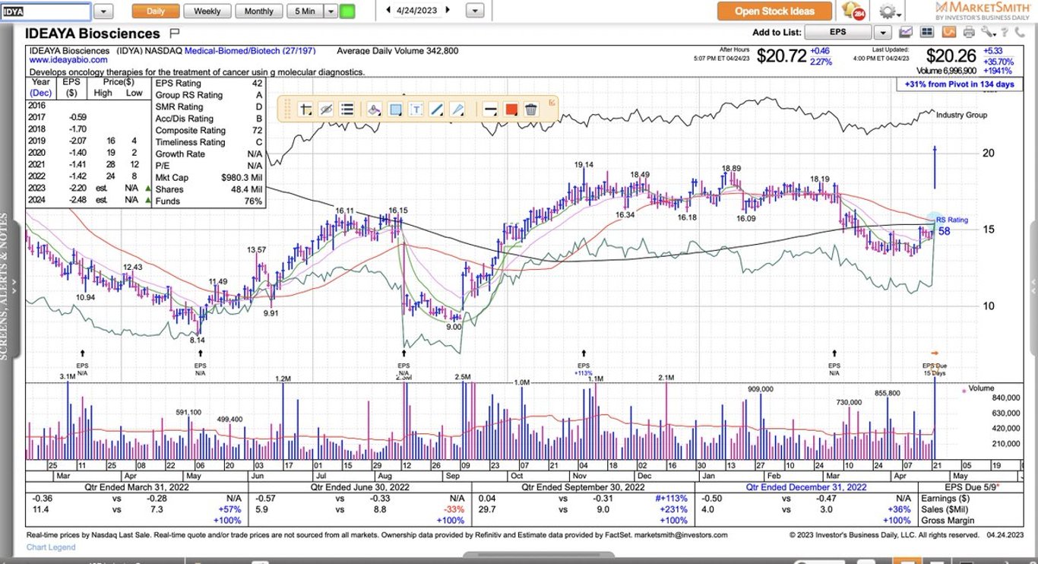This screenshot has height=564, width=1038.
Task: Open the wrench tools dropdown
Action: coord(988,32)
